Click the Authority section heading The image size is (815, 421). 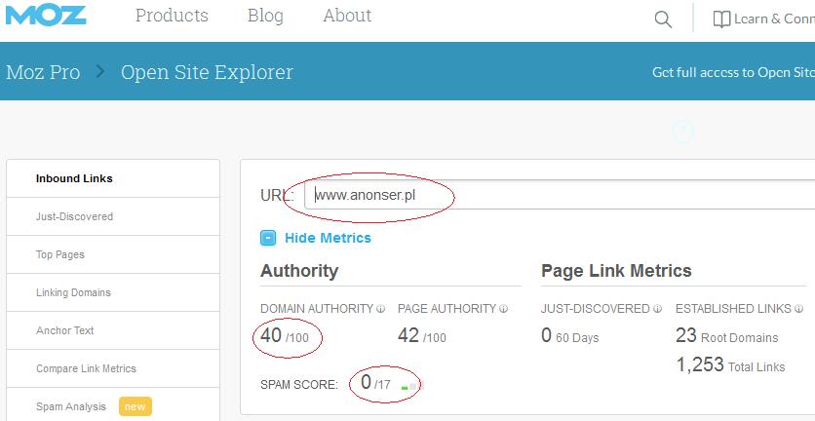pos(299,271)
